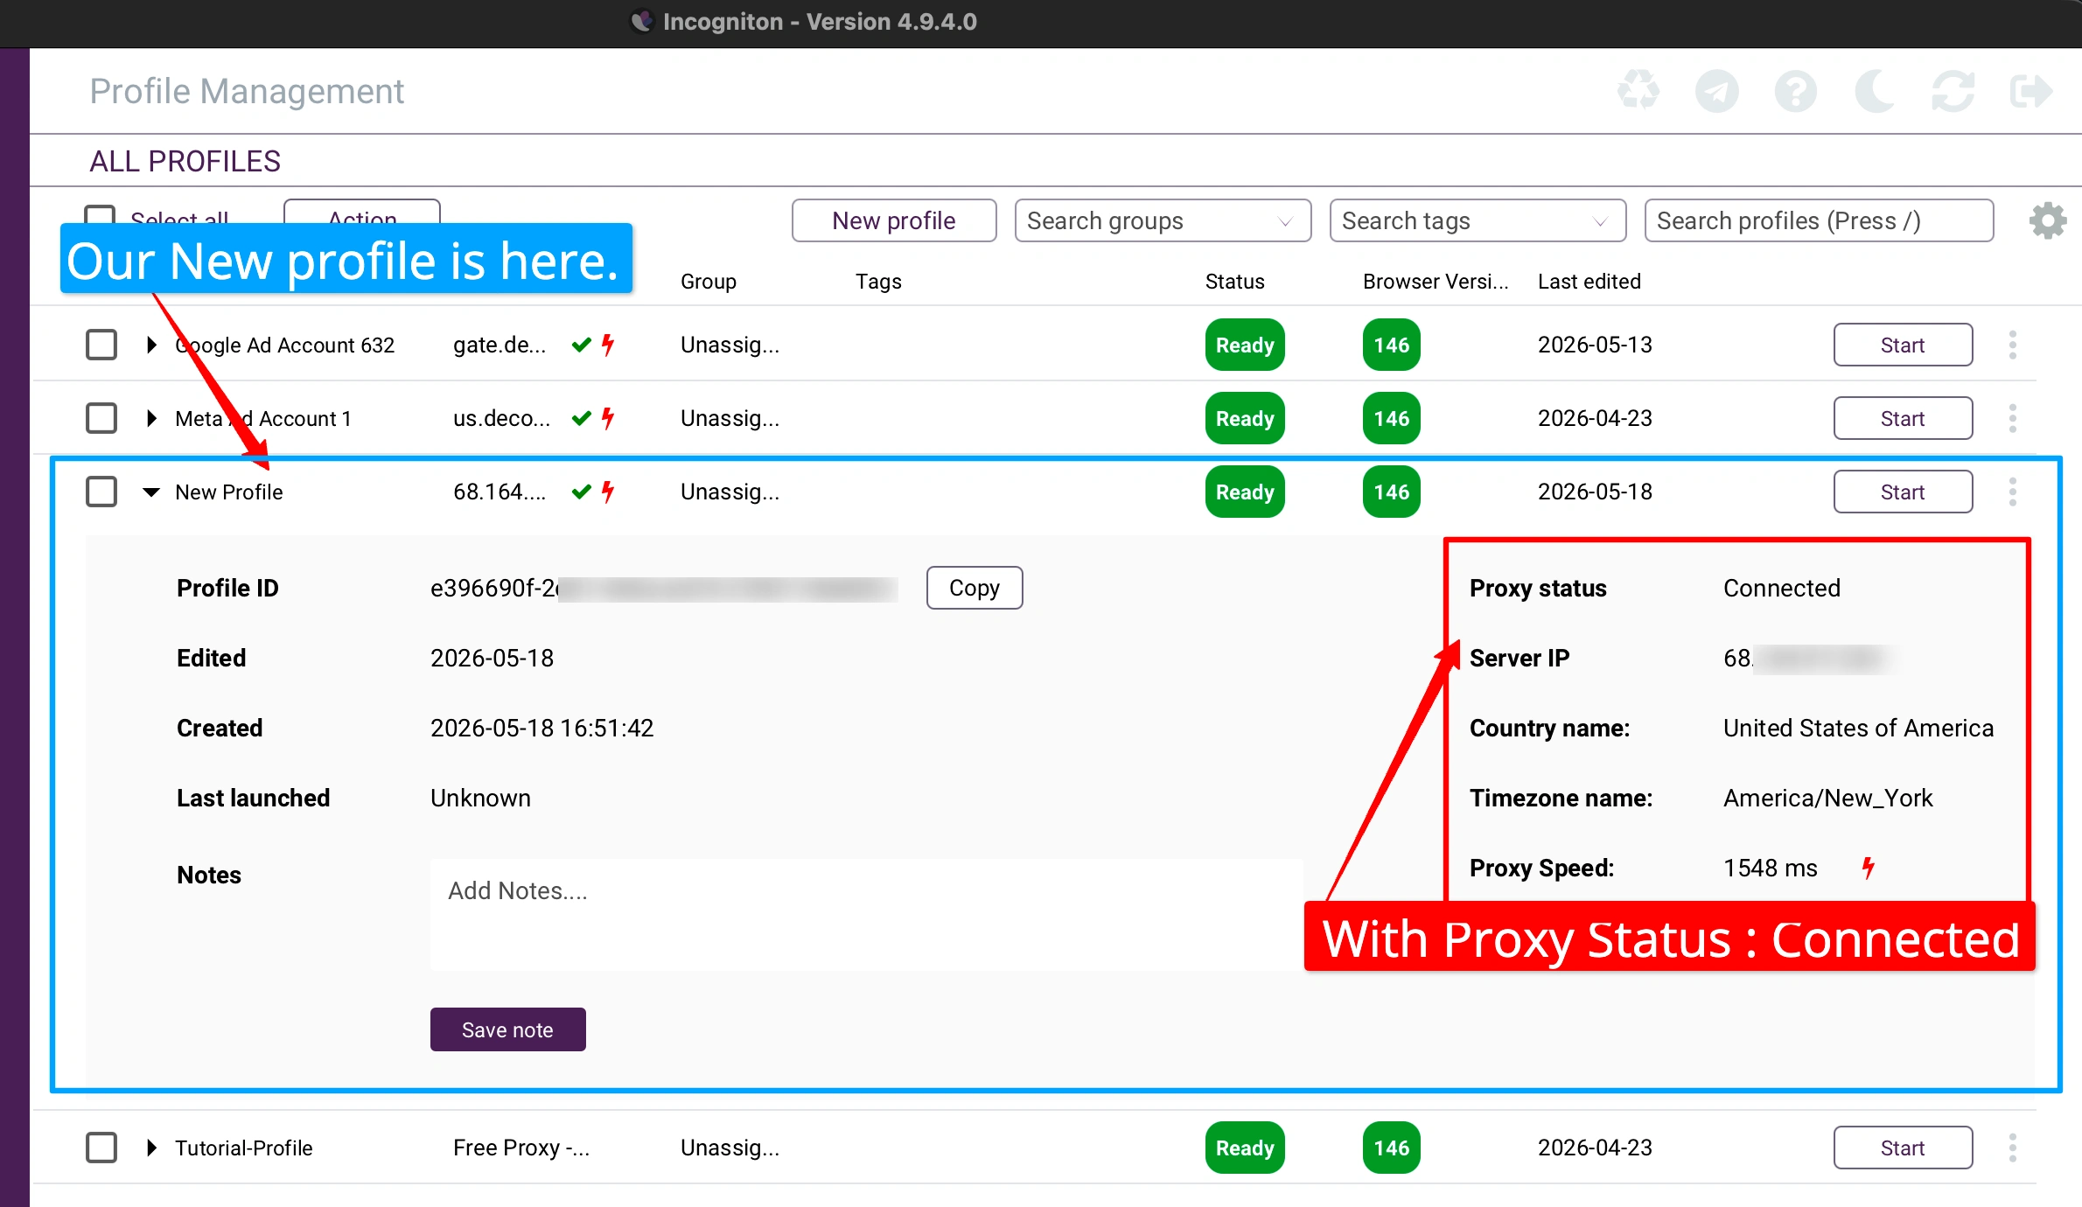The height and width of the screenshot is (1207, 2082).
Task: Tick checkbox for Tutorial-Profile
Action: point(101,1148)
